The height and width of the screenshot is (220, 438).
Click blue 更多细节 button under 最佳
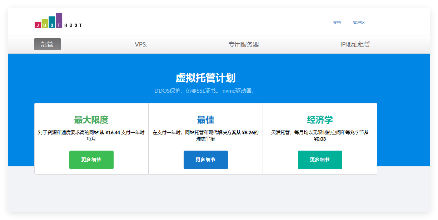(205, 160)
